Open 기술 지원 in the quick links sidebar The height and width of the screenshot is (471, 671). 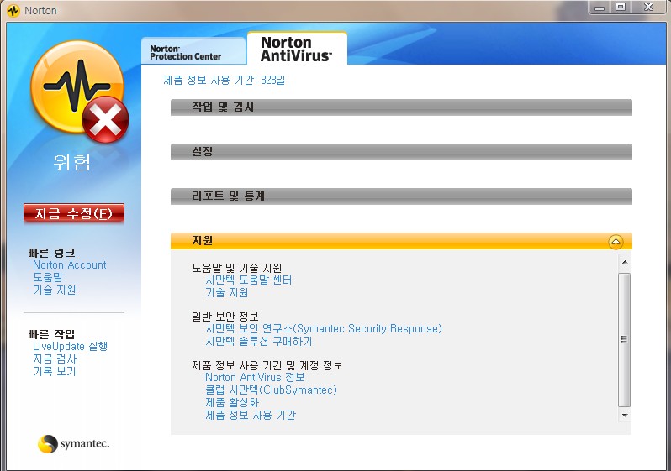[x=55, y=290]
